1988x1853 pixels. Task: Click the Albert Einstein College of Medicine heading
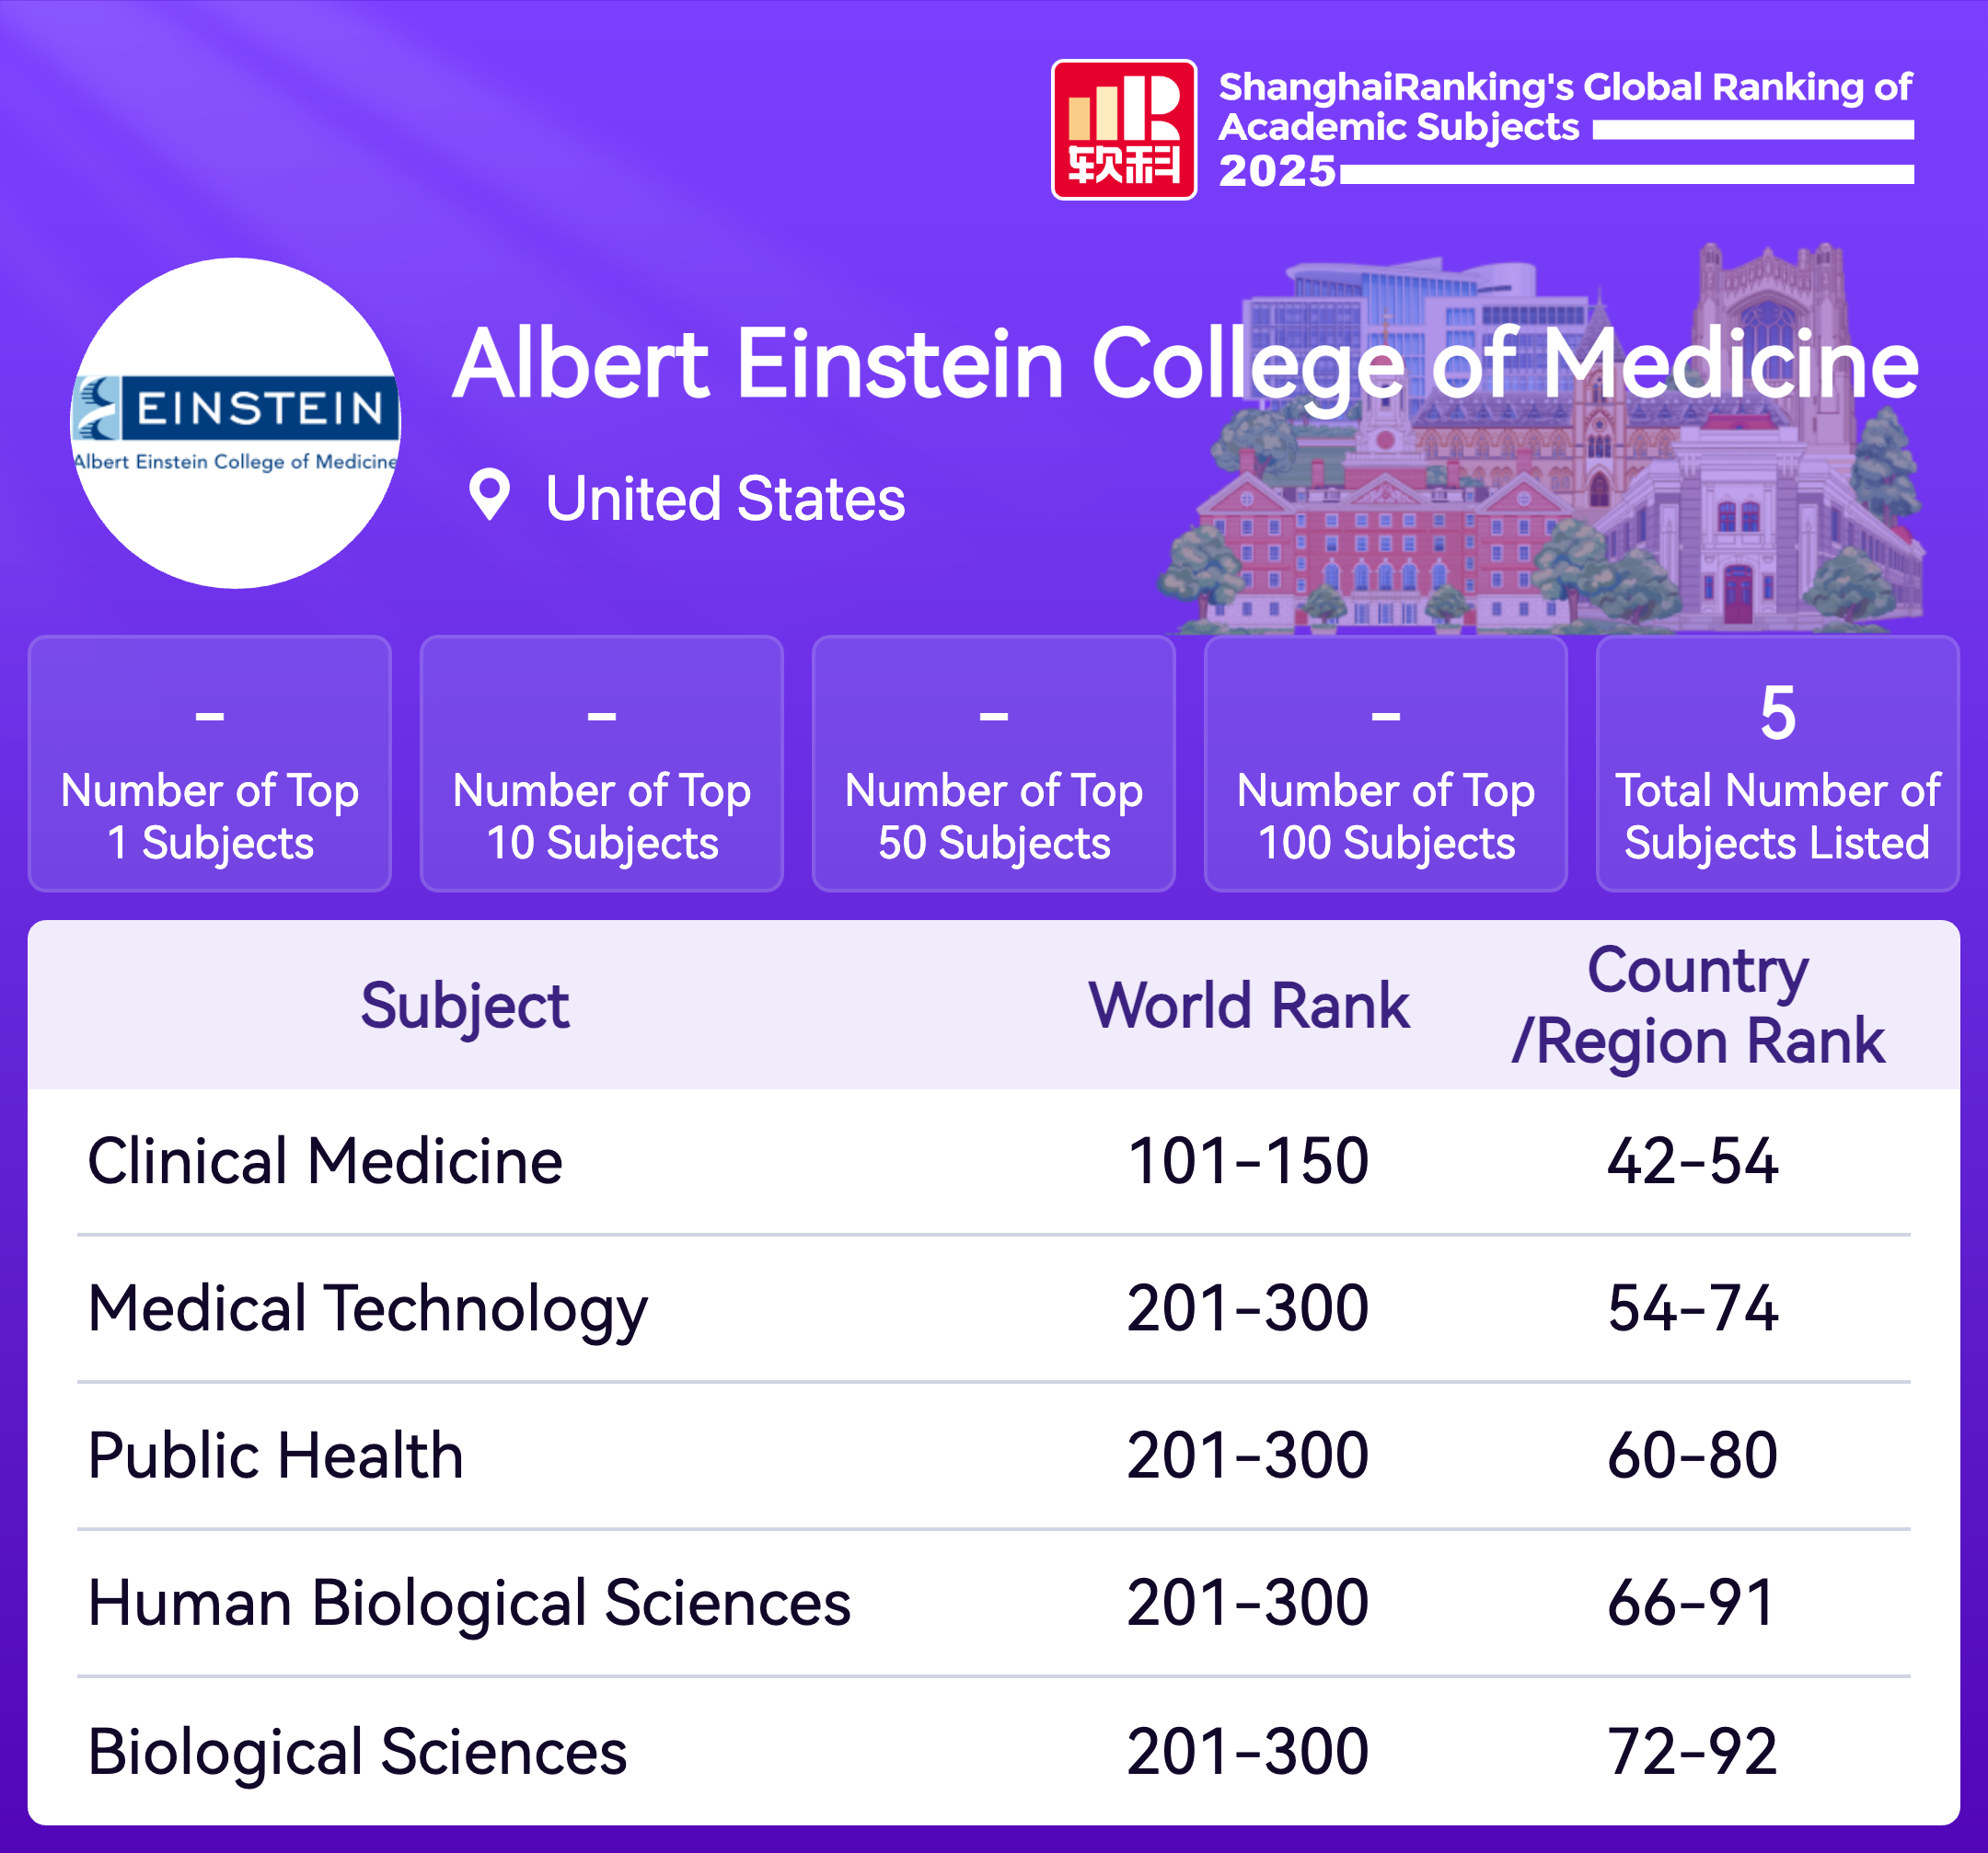[1185, 364]
